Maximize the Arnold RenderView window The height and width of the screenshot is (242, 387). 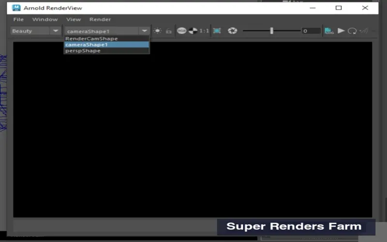[339, 8]
